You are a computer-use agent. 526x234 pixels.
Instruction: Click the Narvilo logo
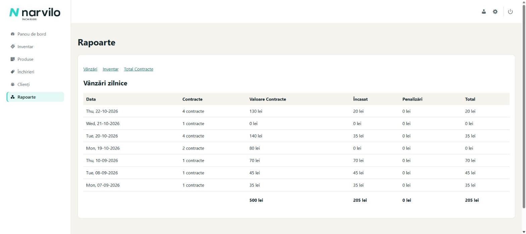35,13
